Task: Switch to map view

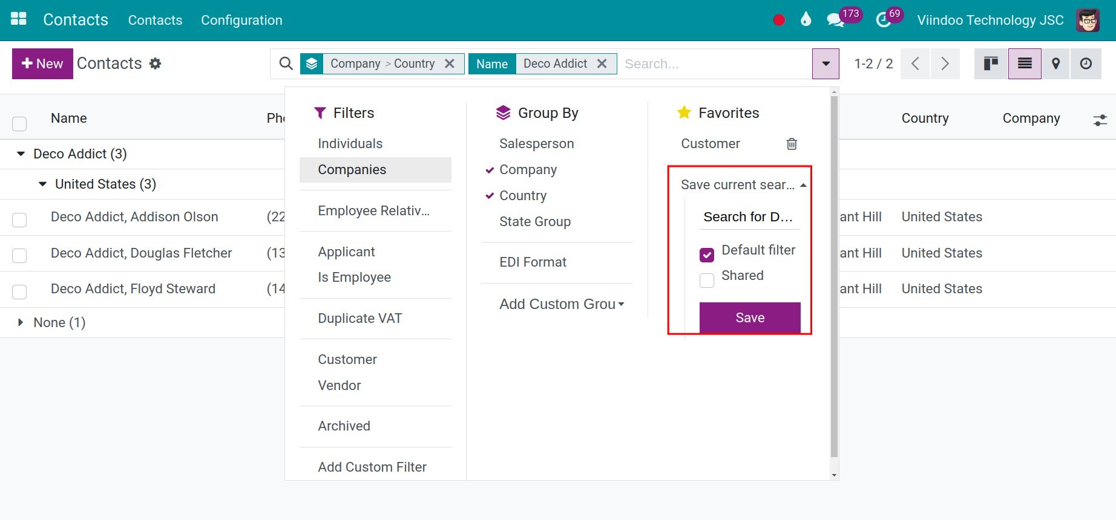Action: pos(1056,63)
